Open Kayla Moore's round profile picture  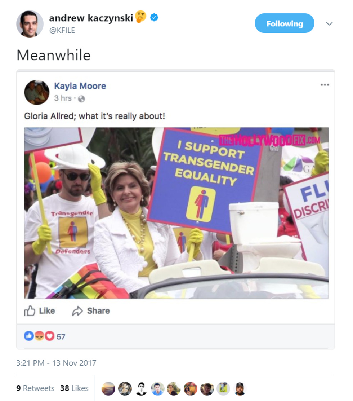point(37,92)
